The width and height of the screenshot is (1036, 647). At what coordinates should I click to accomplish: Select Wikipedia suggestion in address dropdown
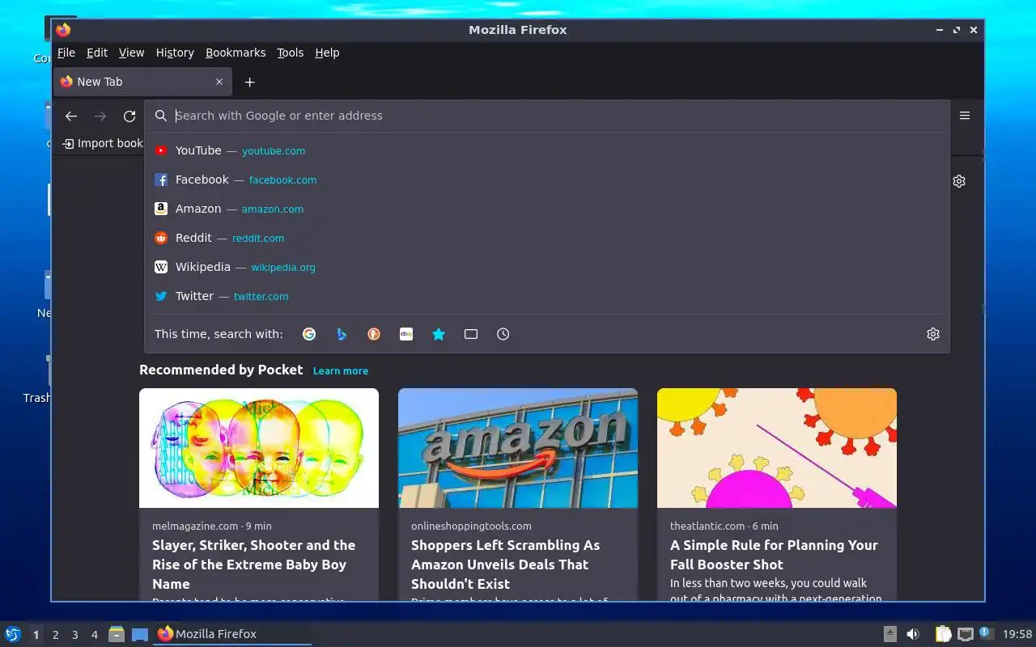point(546,267)
